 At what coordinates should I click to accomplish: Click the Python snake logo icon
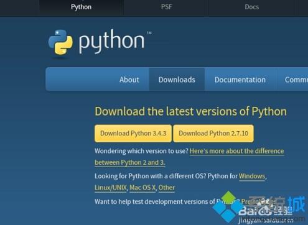[x=60, y=42]
